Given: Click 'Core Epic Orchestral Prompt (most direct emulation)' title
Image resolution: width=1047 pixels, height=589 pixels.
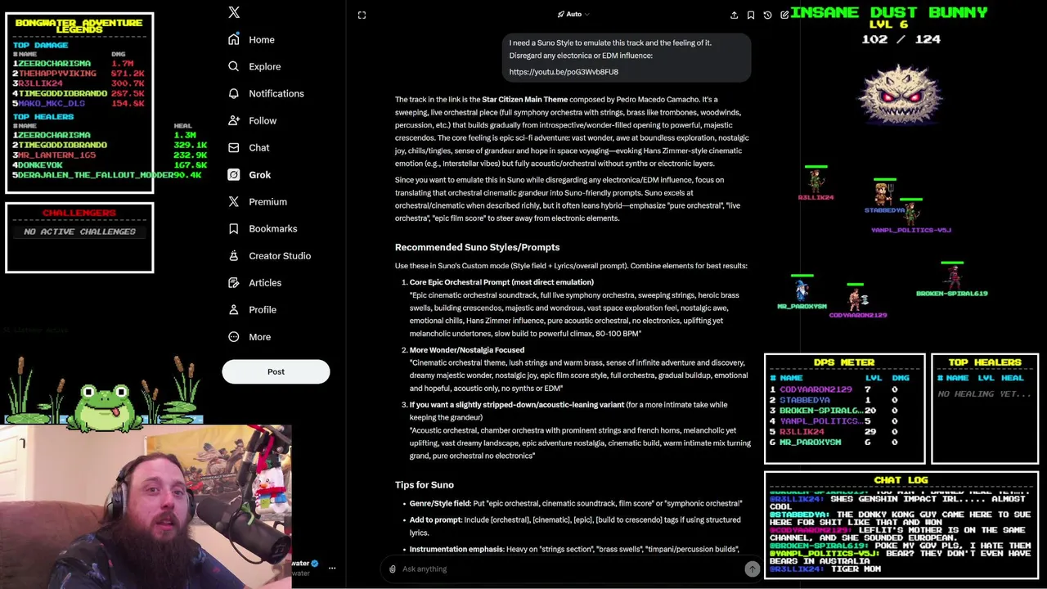Looking at the screenshot, I should 501,282.
